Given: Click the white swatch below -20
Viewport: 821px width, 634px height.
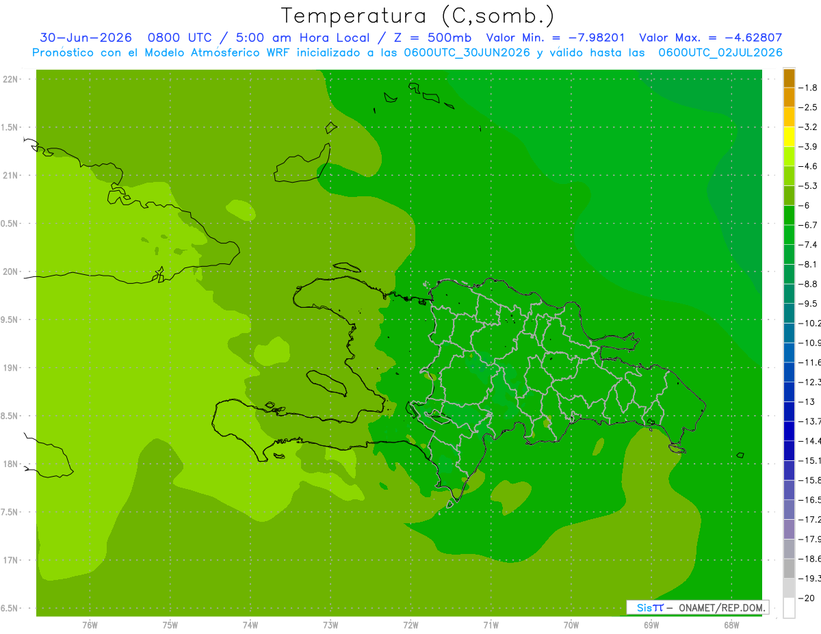Looking at the screenshot, I should 789,608.
